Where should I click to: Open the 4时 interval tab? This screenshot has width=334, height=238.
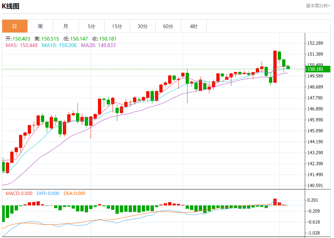[x=194, y=26]
